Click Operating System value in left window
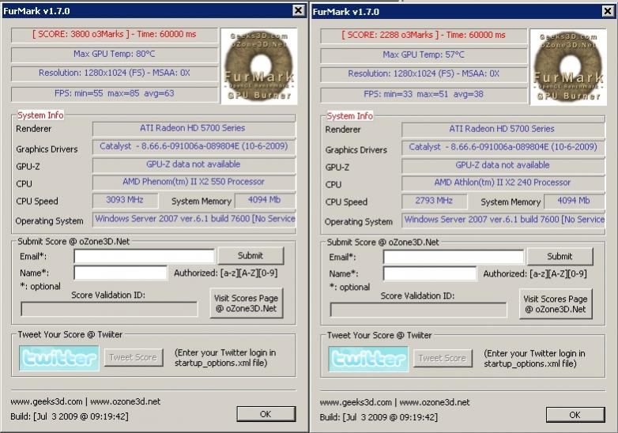Screen dimensions: 618x433 pos(194,219)
